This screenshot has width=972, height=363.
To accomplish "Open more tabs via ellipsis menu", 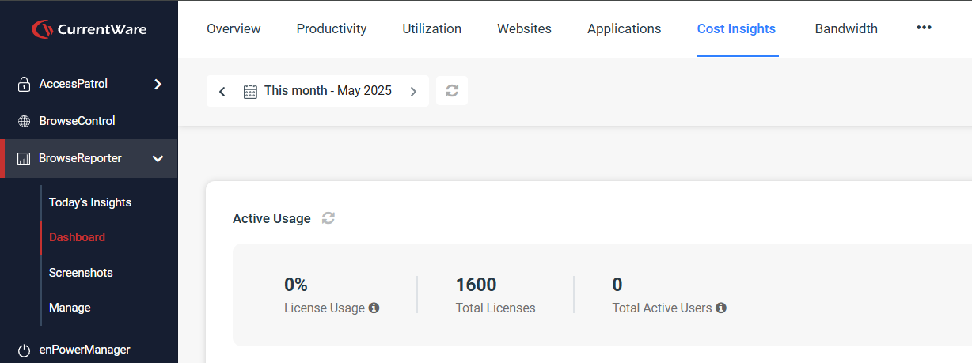I will (924, 28).
